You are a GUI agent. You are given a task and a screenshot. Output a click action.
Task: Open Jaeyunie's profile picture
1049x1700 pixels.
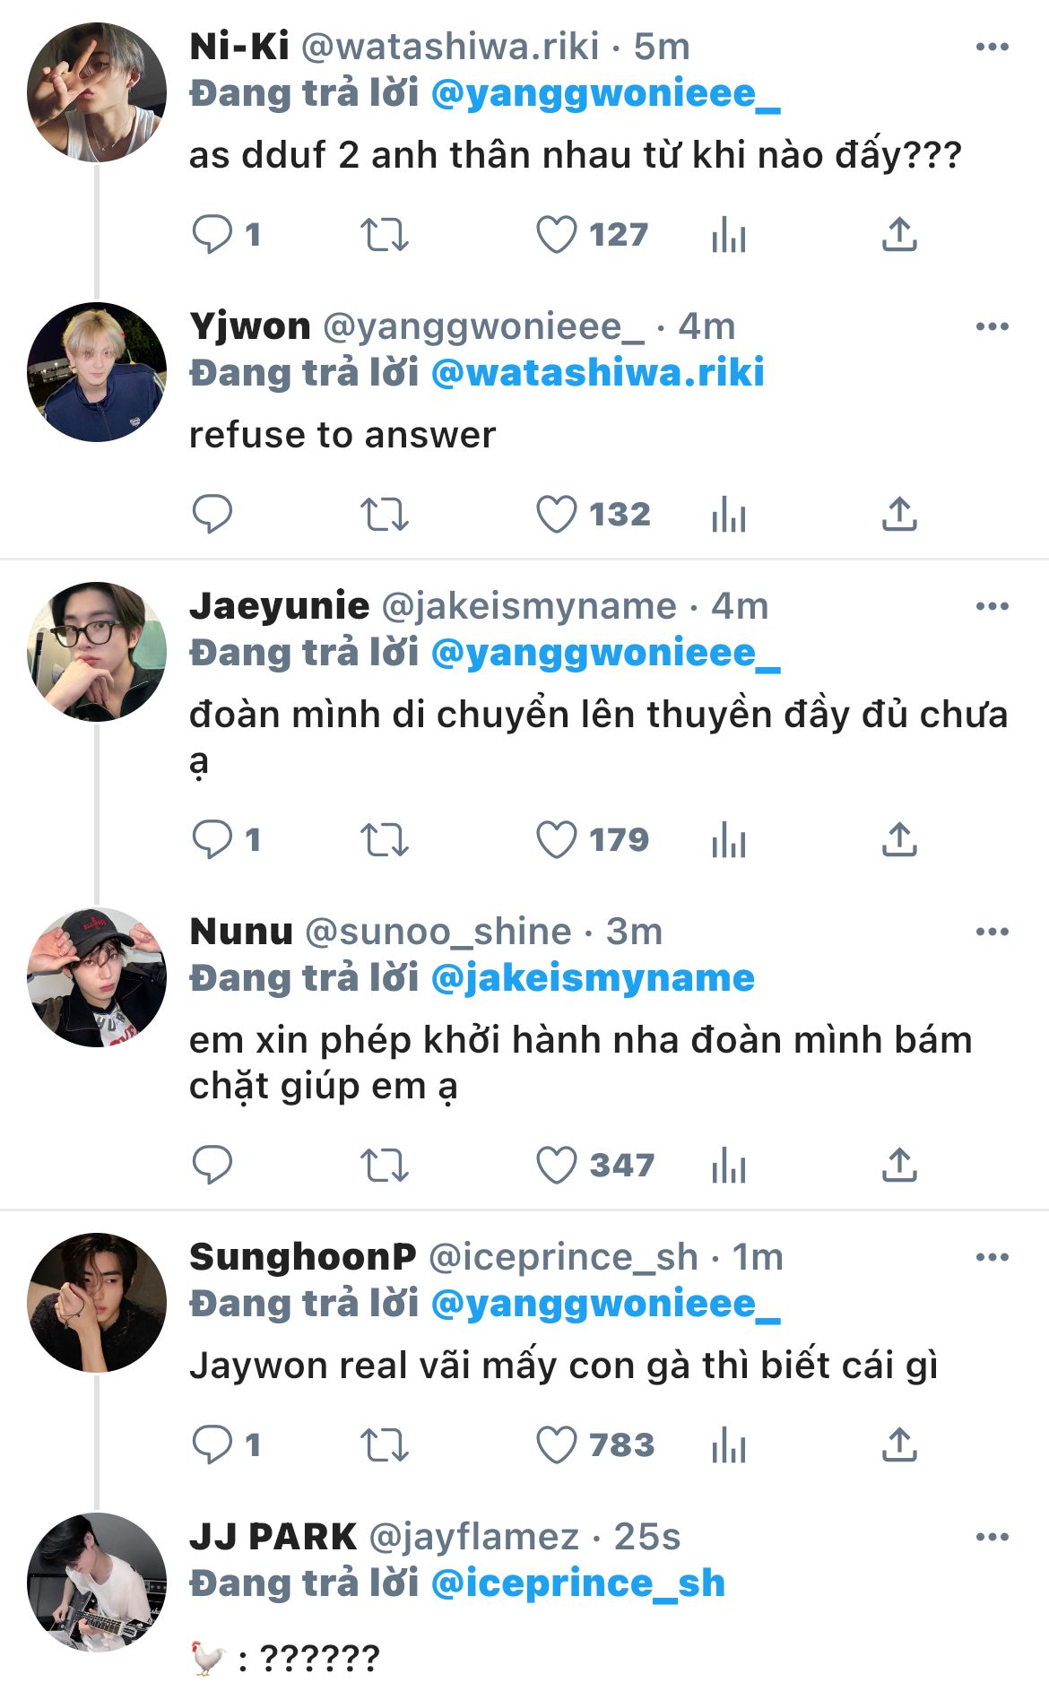point(97,652)
